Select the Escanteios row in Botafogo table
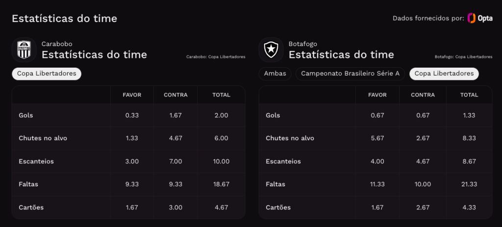Viewport: 502px width, 227px height. click(x=375, y=161)
